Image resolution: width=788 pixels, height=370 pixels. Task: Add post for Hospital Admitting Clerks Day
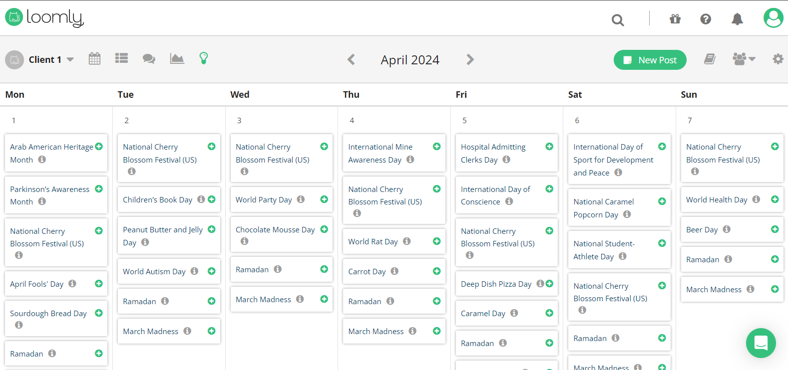(x=549, y=147)
